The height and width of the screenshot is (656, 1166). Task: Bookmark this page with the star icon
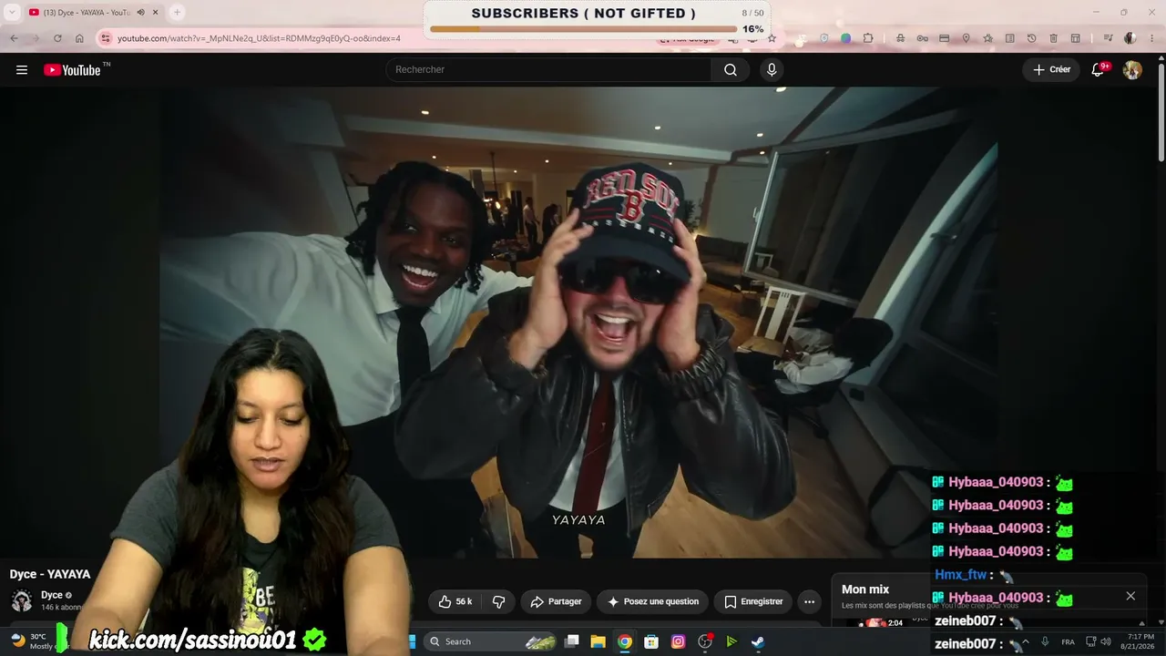click(x=772, y=38)
